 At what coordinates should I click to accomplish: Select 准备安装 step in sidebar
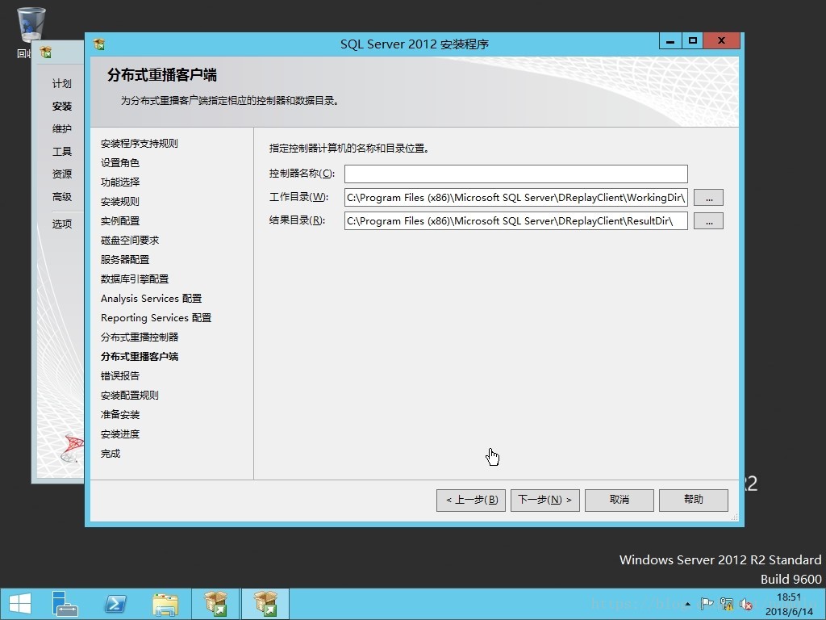[119, 415]
